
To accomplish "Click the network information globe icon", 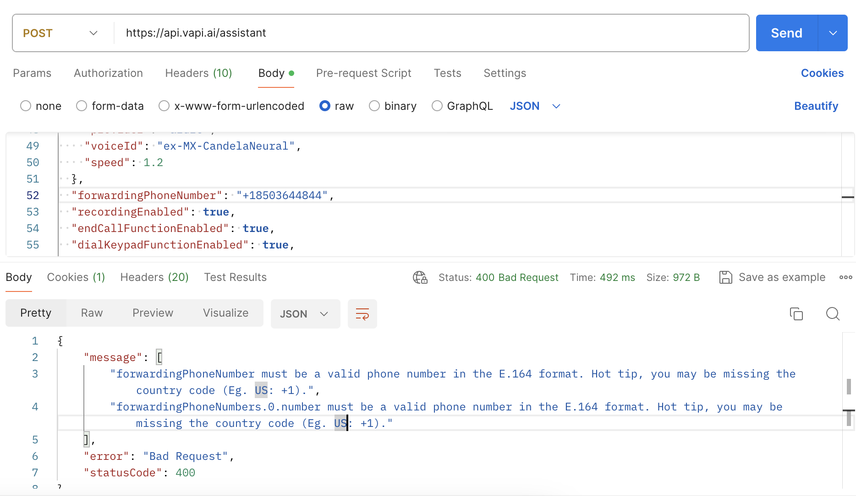I will point(420,277).
